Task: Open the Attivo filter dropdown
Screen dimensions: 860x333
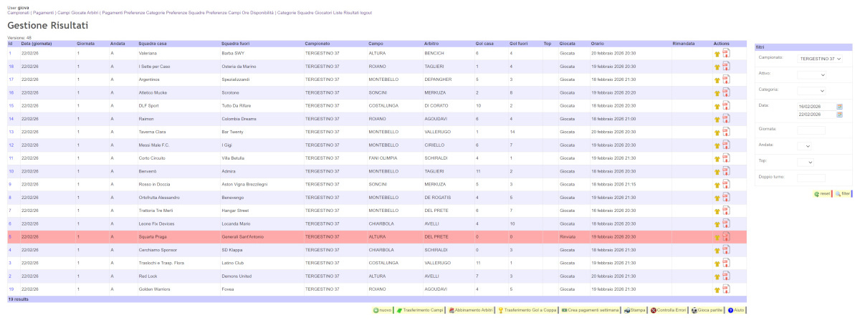Action: 811,74
